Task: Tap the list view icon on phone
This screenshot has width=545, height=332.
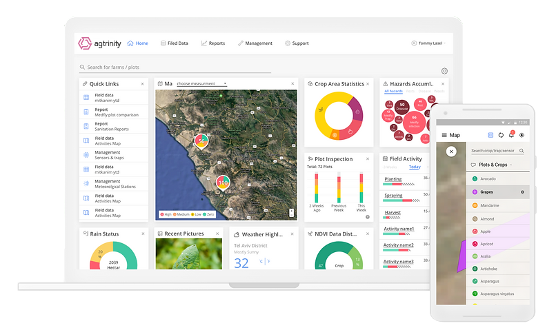Action: pyautogui.click(x=490, y=135)
